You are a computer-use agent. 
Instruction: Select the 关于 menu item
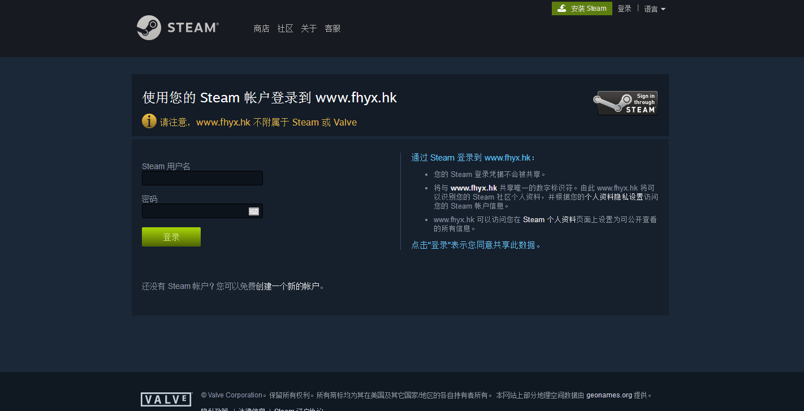[309, 28]
